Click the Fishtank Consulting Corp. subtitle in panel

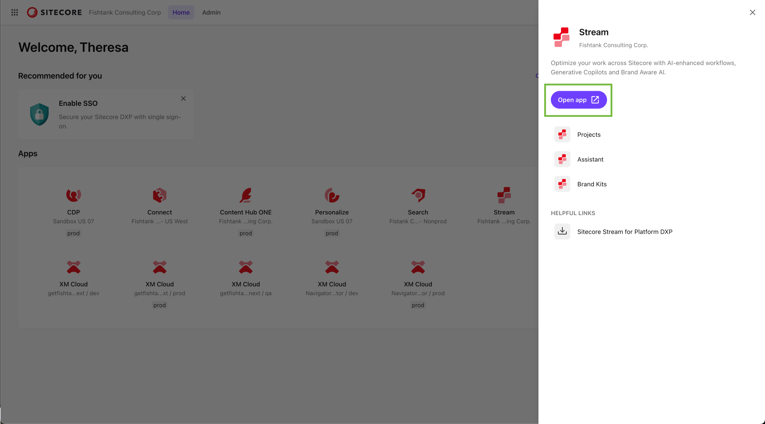tap(614, 45)
